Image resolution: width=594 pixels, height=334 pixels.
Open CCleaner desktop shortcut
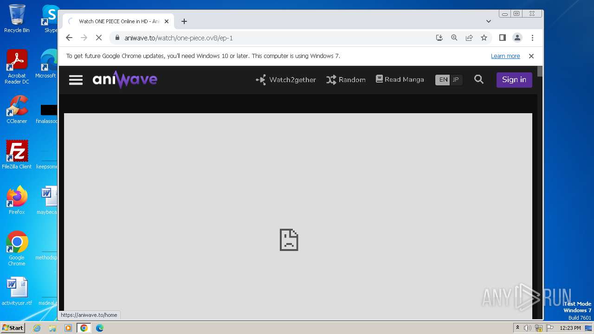pyautogui.click(x=17, y=109)
